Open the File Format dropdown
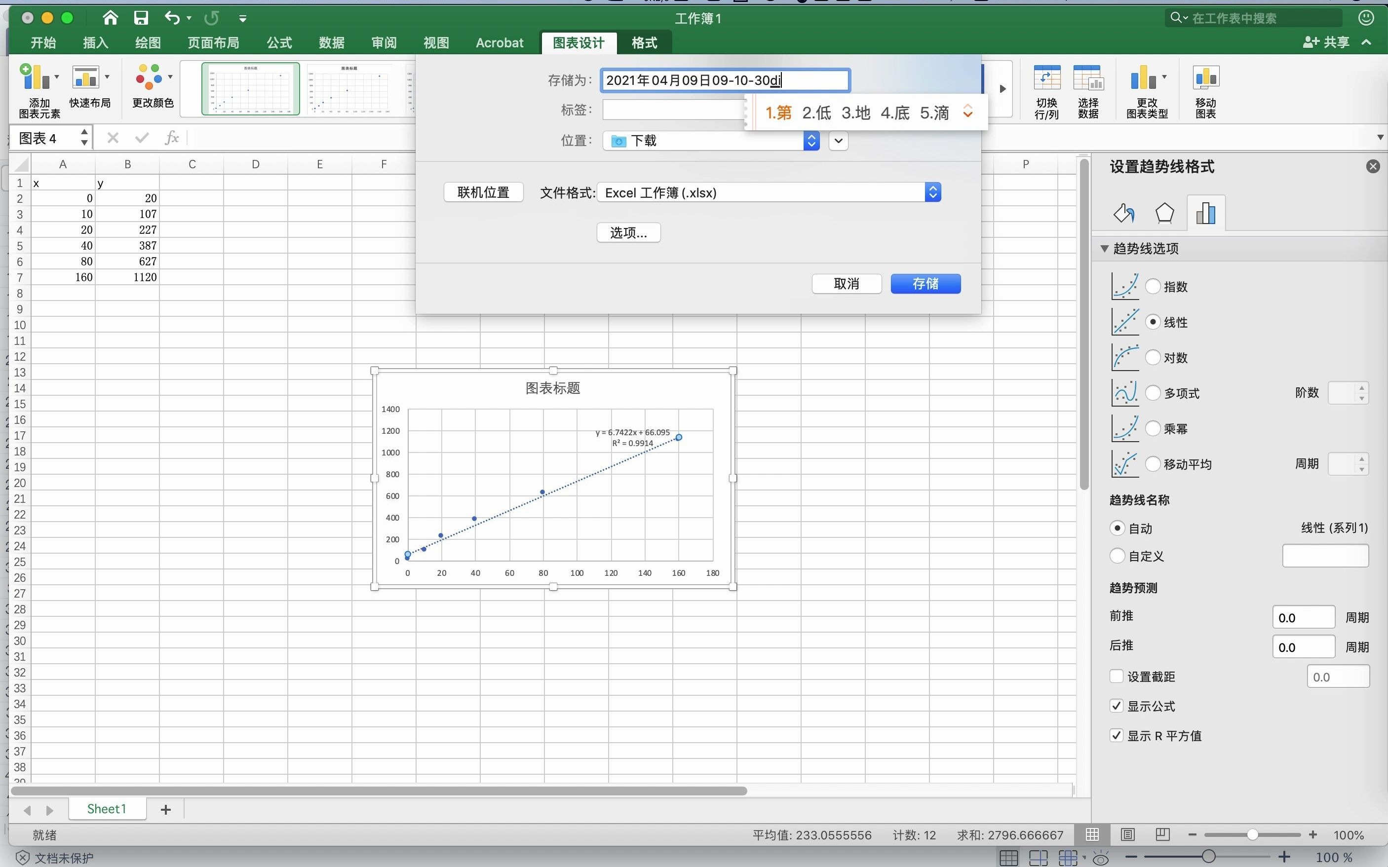1388x867 pixels. pos(769,192)
